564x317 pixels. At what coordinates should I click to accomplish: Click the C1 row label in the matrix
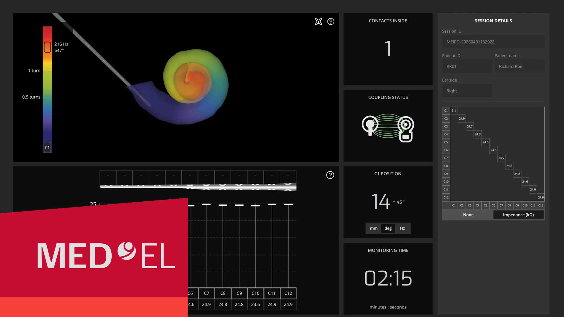446,111
